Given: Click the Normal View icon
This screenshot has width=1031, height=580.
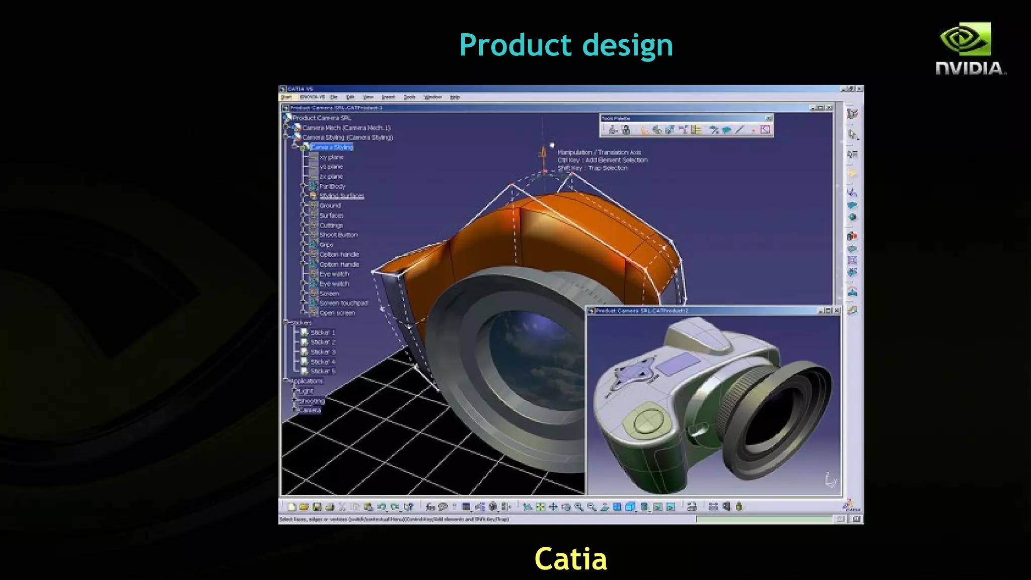Looking at the screenshot, I should [x=605, y=506].
